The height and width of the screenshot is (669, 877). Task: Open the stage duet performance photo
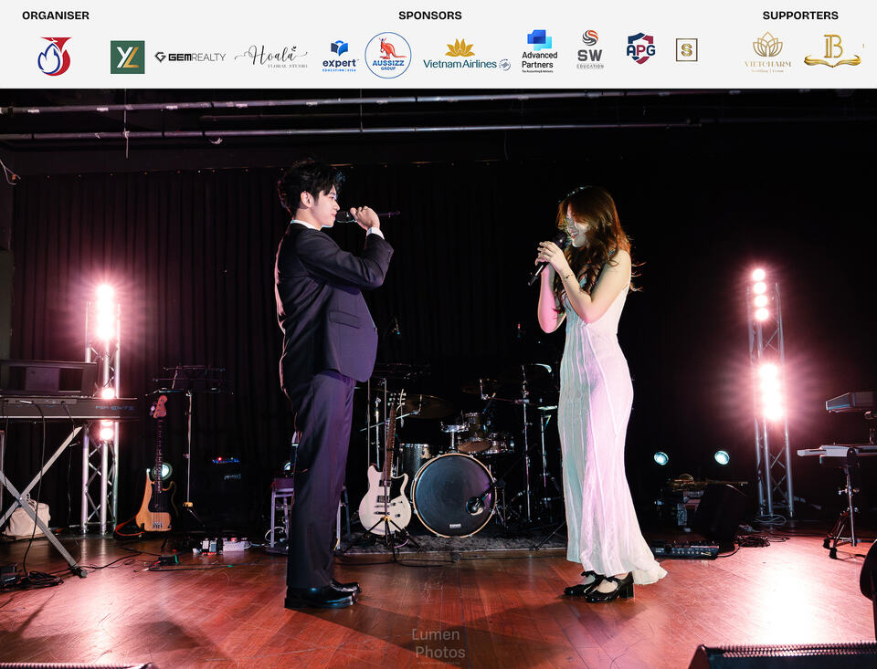(x=438, y=379)
